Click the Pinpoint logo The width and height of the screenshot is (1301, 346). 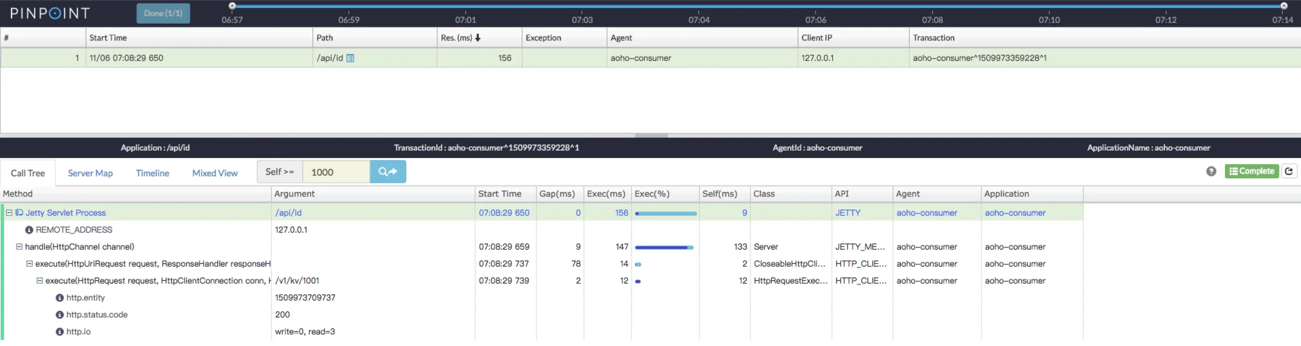pyautogui.click(x=50, y=13)
